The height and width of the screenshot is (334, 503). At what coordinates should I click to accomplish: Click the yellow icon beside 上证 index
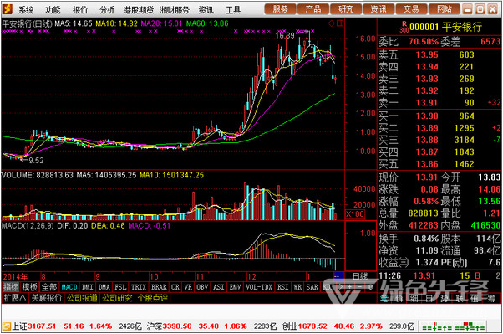(x=7, y=326)
